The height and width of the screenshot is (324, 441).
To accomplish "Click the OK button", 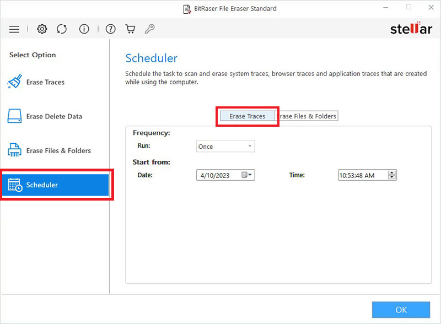I will pyautogui.click(x=401, y=310).
